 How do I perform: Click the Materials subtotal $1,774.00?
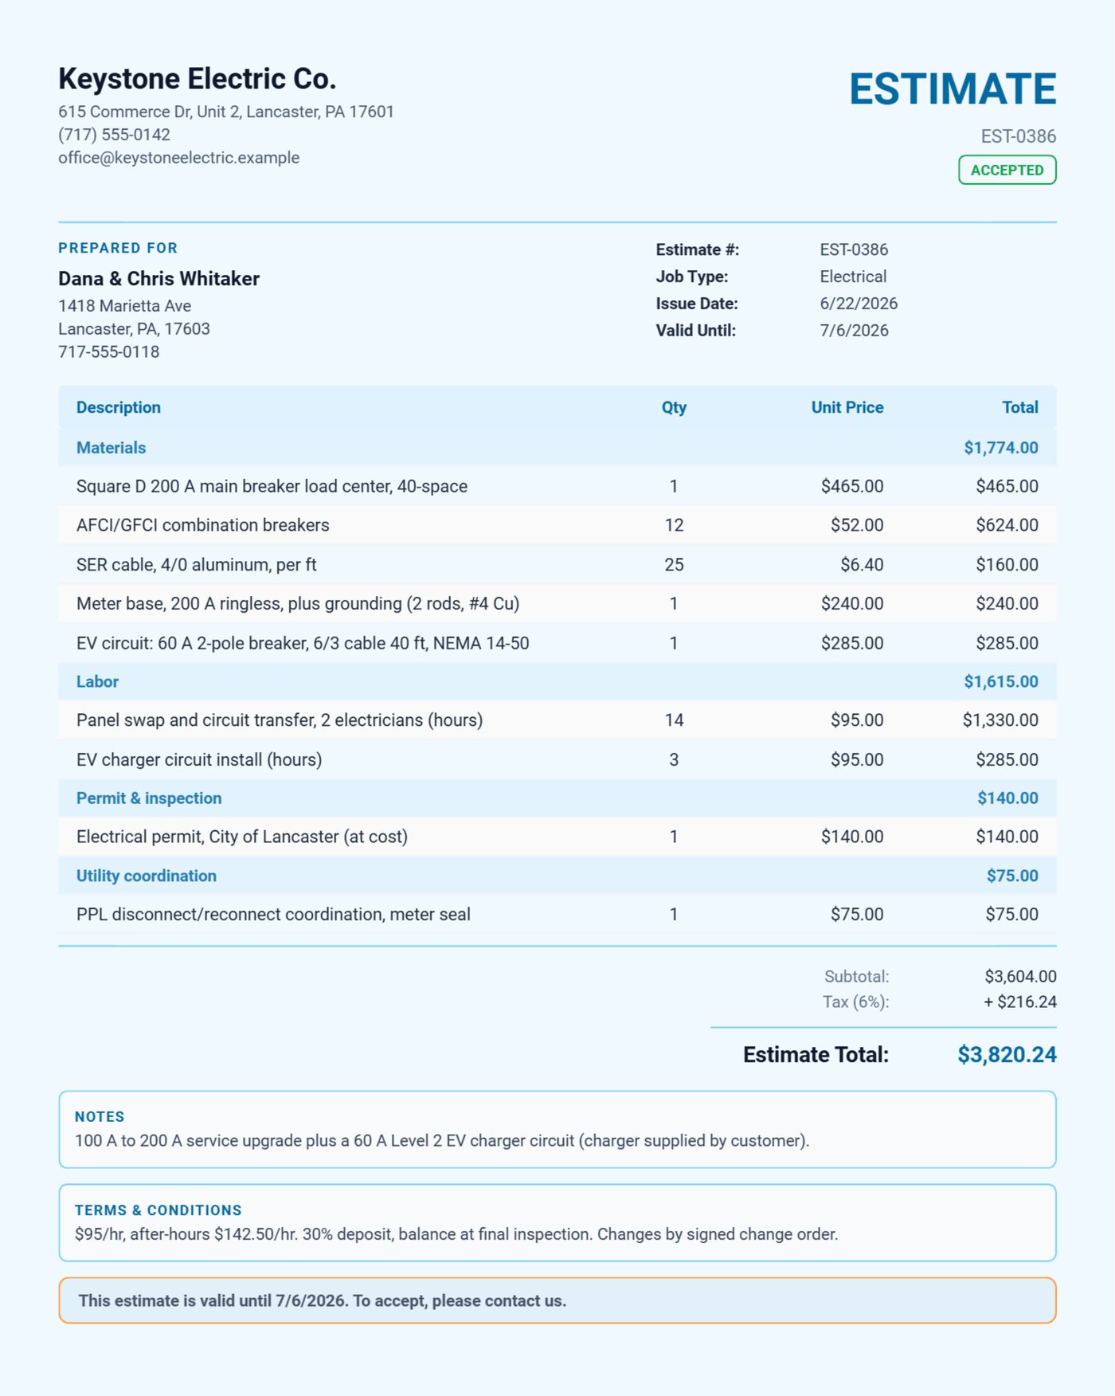coord(1001,448)
